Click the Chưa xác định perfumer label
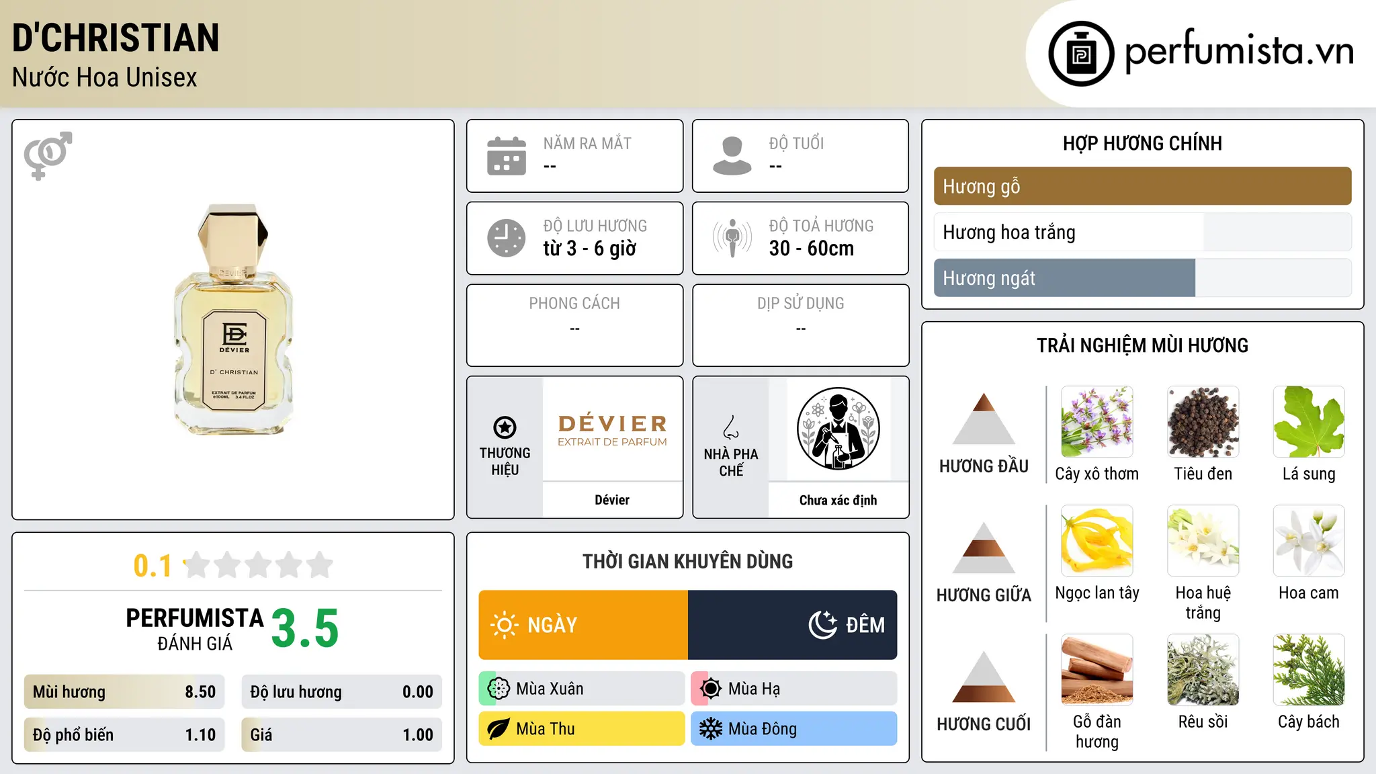This screenshot has height=774, width=1376. 838,500
